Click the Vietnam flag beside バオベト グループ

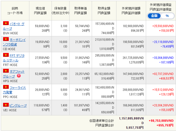tap(6, 24)
